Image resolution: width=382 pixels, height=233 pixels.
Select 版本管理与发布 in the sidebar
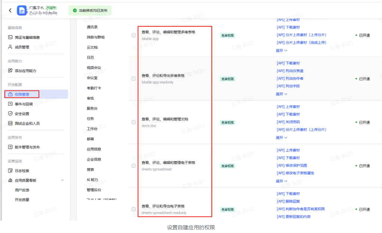[x=27, y=147]
